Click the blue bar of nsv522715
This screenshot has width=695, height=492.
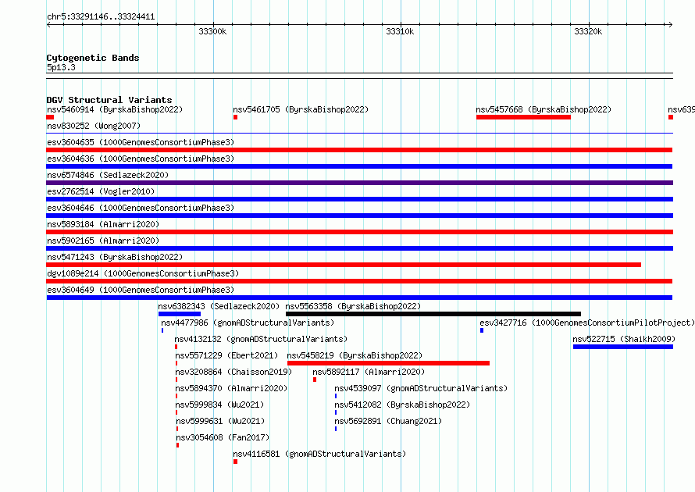tap(623, 347)
